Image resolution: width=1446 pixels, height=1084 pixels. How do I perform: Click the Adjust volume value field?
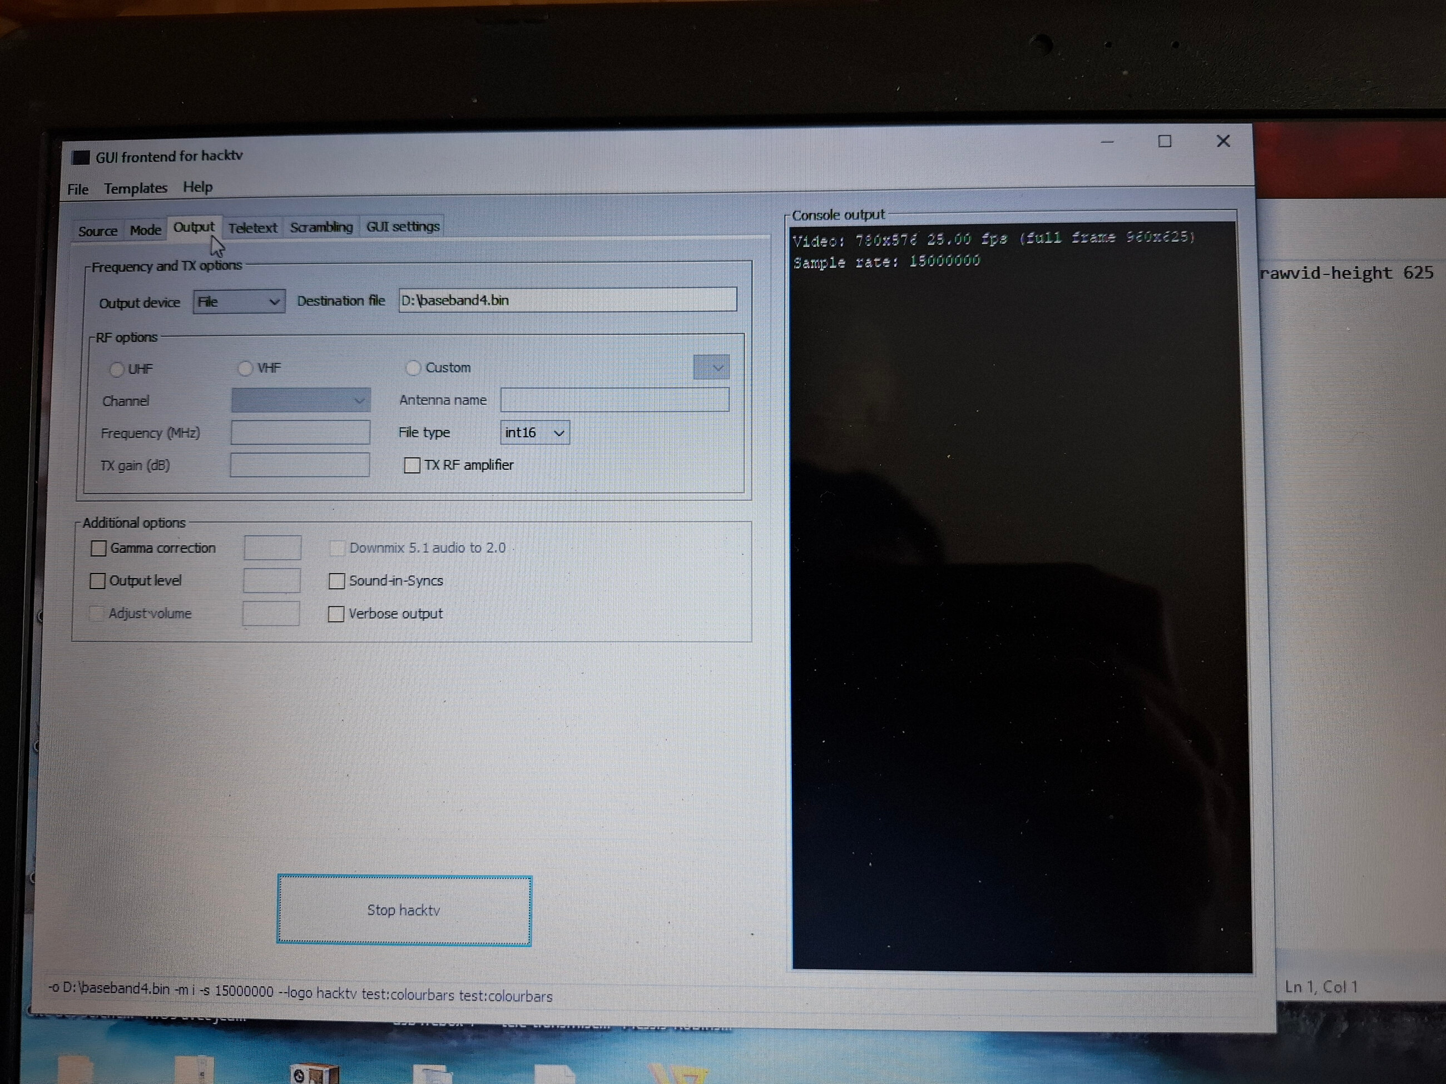point(271,614)
